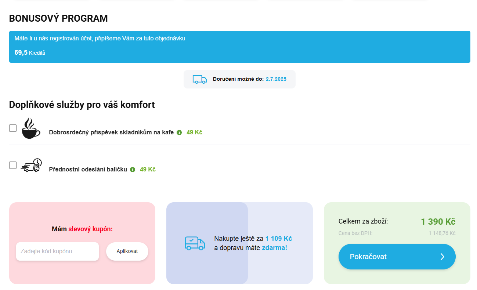Viewport: 477px width, 290px height.
Task: Click the delivery date 2.7.2025
Action: pyautogui.click(x=276, y=79)
